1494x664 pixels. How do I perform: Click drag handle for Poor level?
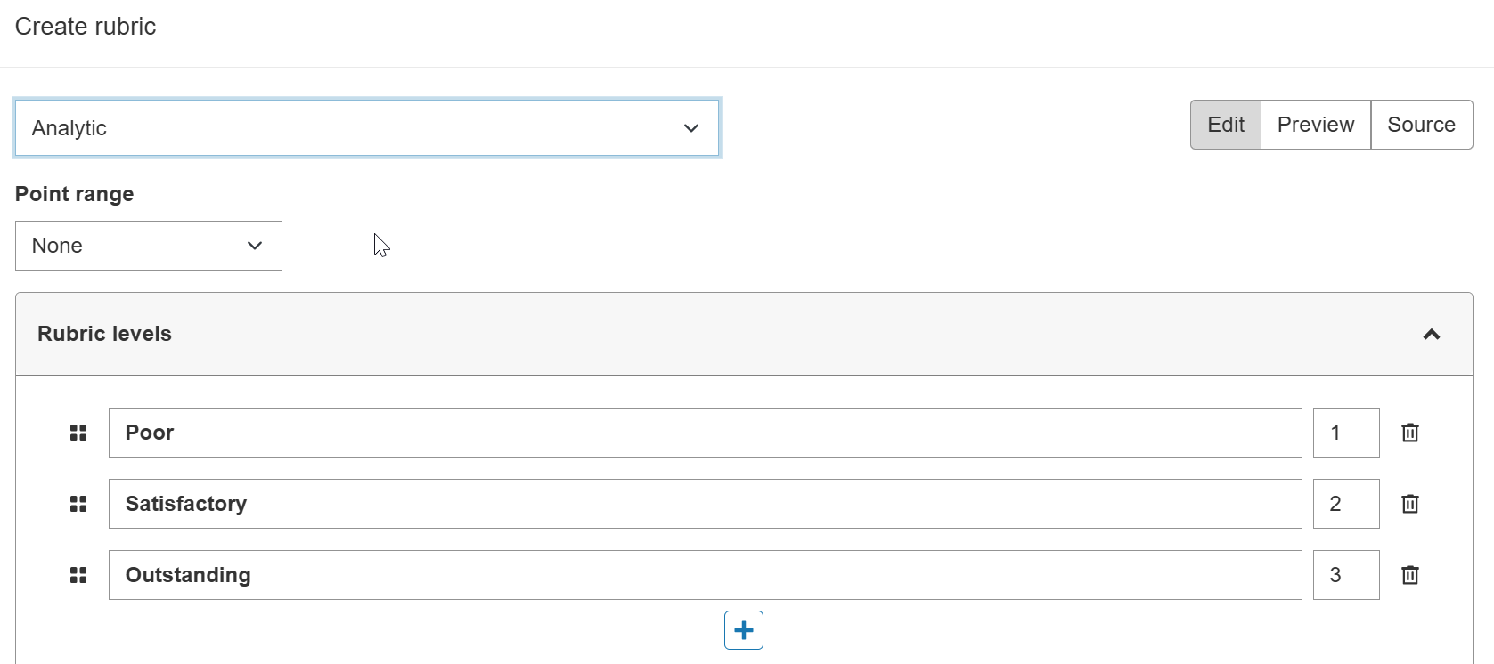tap(78, 433)
